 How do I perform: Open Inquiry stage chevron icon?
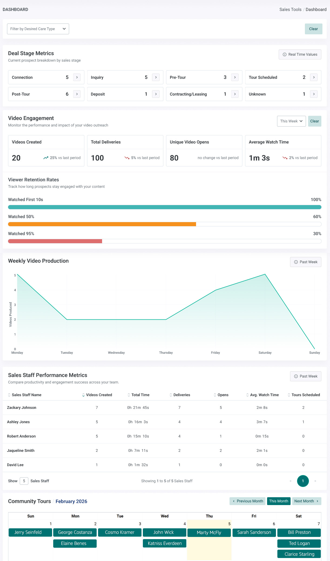click(156, 77)
